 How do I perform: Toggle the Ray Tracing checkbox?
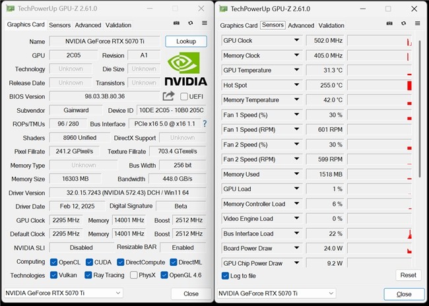click(88, 275)
